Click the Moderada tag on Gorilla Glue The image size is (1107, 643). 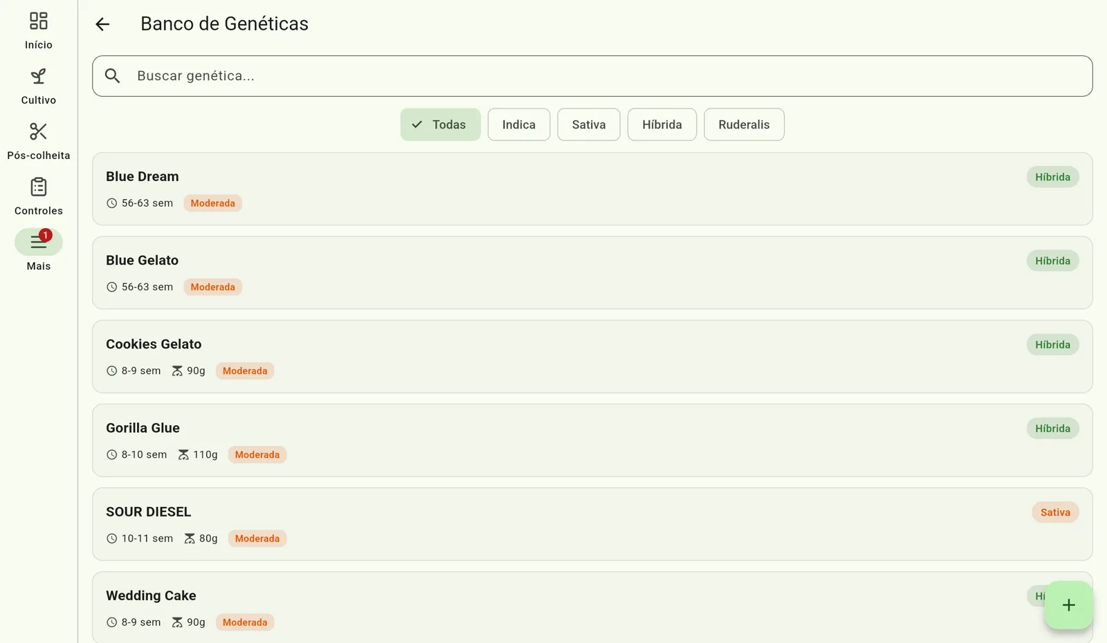[x=257, y=455]
